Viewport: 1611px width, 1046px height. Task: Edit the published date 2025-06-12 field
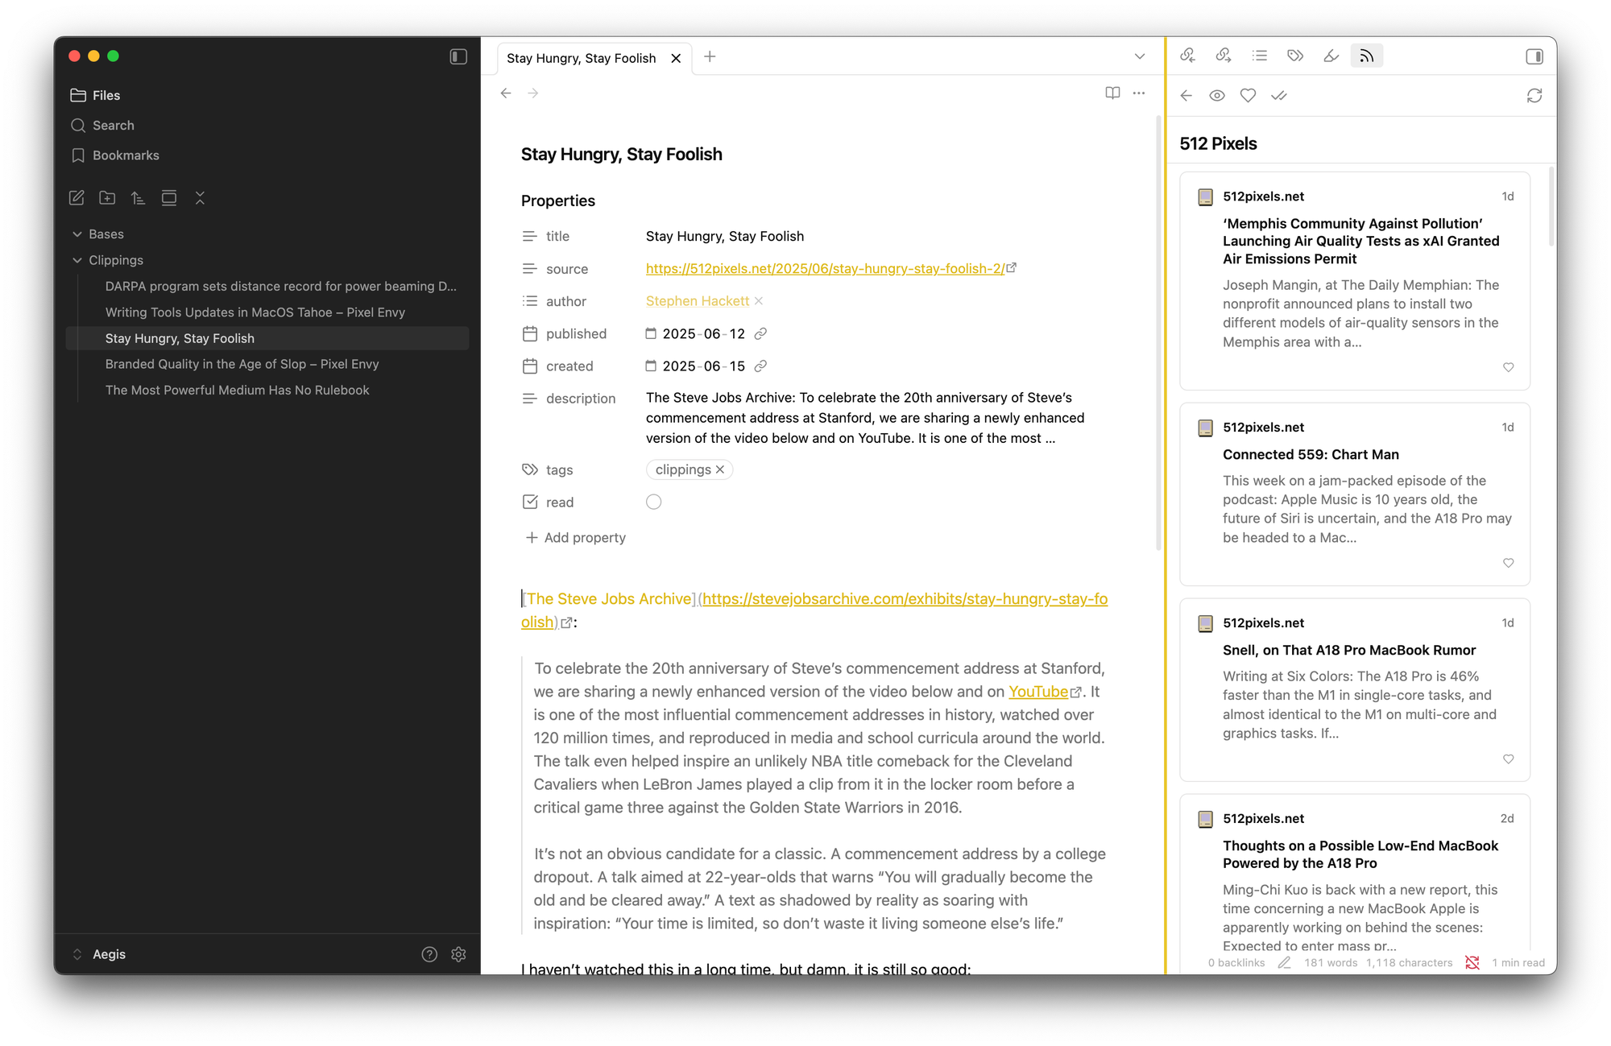coord(703,333)
